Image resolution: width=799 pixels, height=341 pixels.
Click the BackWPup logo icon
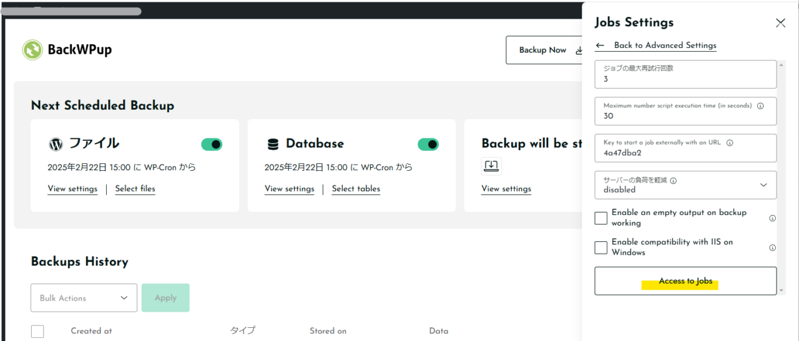[32, 50]
